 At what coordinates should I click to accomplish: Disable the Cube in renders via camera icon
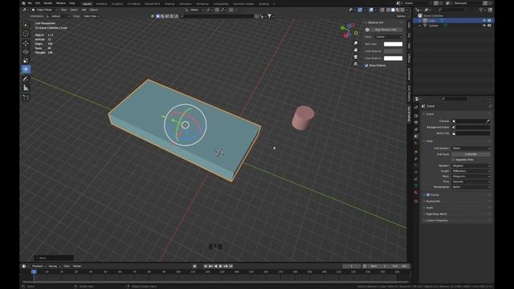pos(489,20)
